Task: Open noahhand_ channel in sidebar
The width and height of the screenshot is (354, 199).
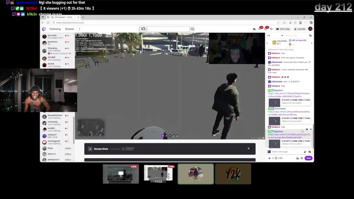Action: pyautogui.click(x=57, y=123)
